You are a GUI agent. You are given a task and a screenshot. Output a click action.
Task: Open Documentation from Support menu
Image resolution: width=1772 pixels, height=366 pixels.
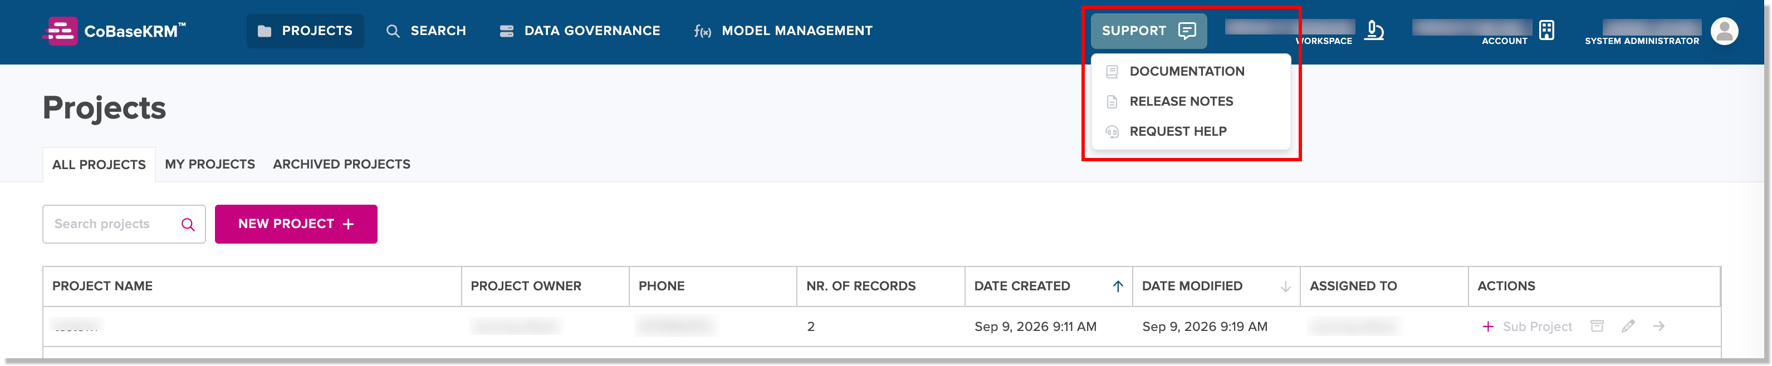[x=1187, y=71]
